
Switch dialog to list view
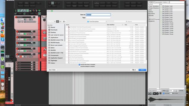click(58, 21)
